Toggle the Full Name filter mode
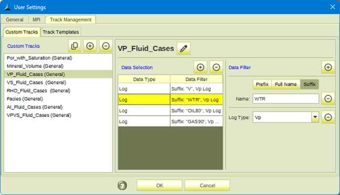This screenshot has width=340, height=195. 286,84
